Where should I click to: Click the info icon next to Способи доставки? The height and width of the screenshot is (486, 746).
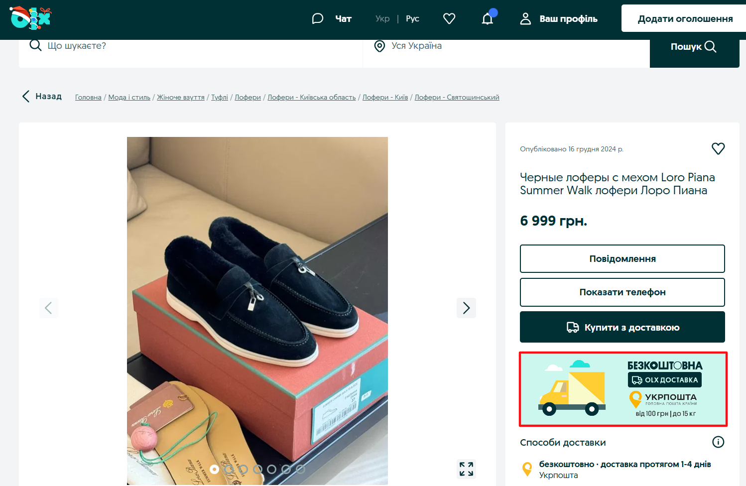point(718,442)
